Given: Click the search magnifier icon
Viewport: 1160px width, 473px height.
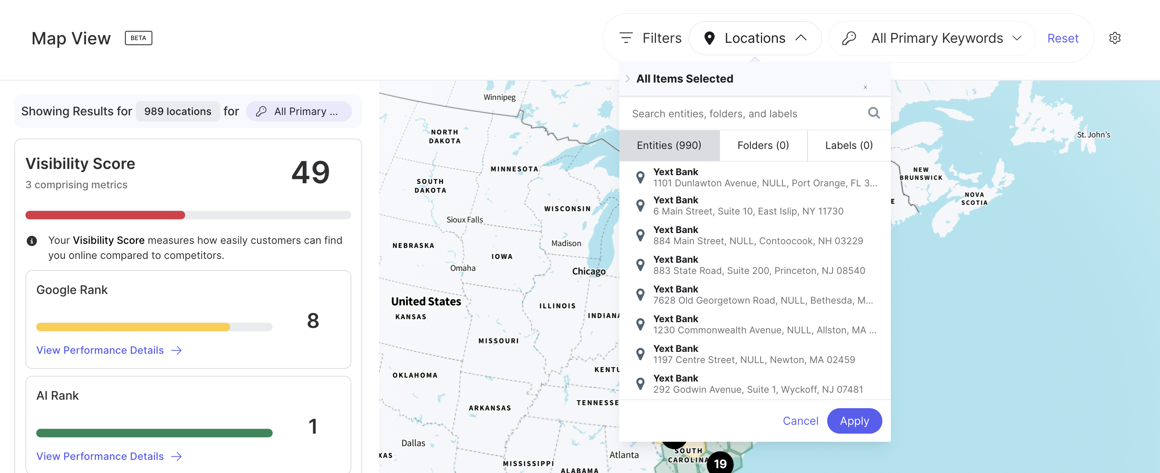Looking at the screenshot, I should [873, 113].
